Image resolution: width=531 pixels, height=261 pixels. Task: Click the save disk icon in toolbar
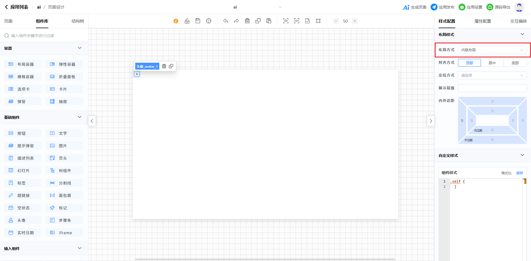click(198, 21)
